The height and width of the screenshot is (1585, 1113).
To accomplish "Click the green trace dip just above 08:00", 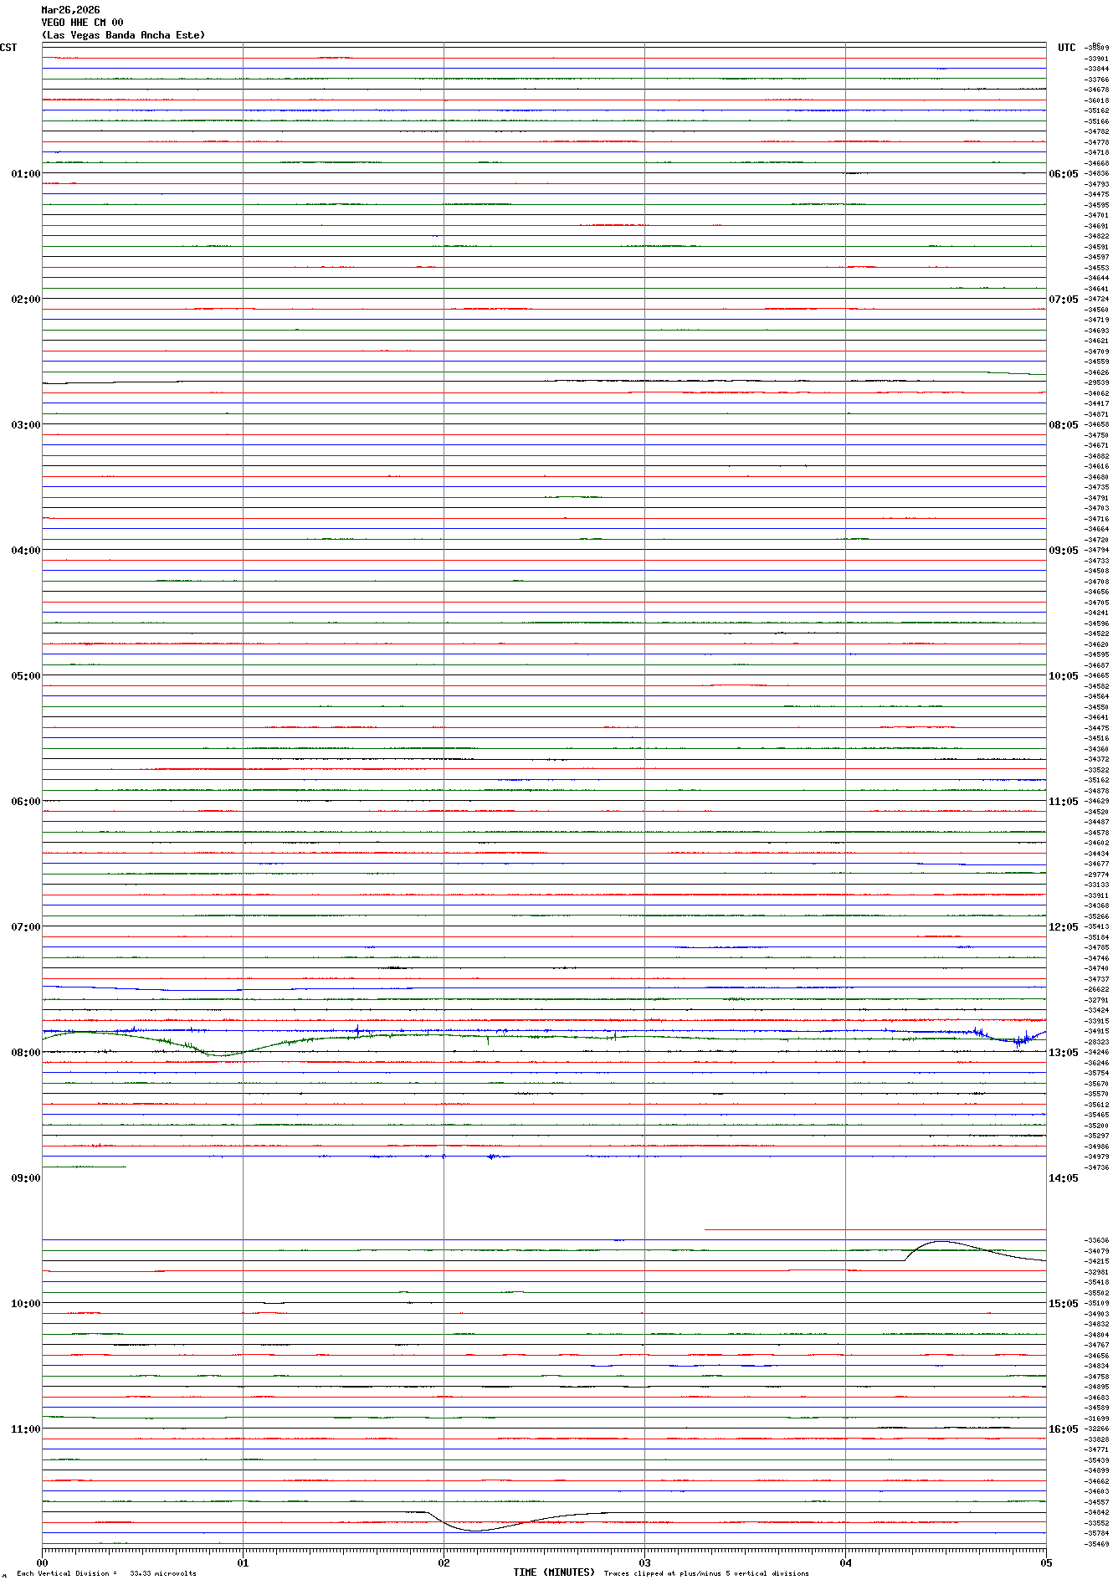I will point(219,1055).
